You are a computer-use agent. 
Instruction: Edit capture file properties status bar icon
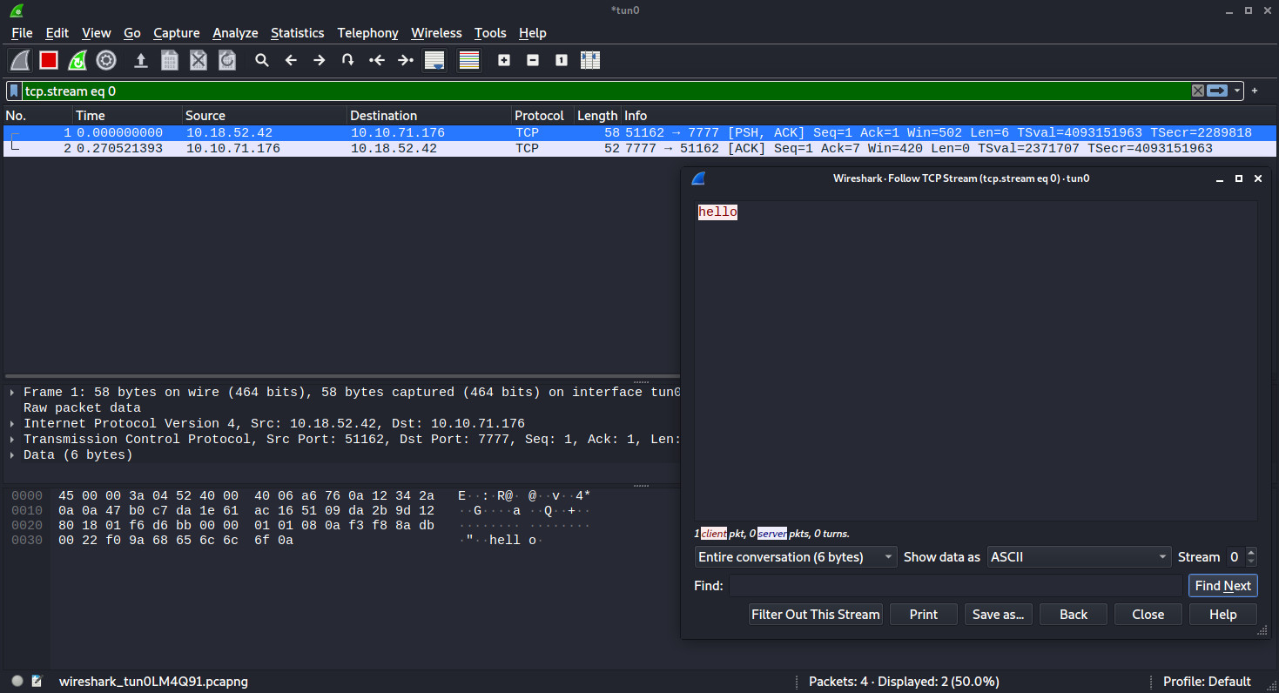point(37,682)
